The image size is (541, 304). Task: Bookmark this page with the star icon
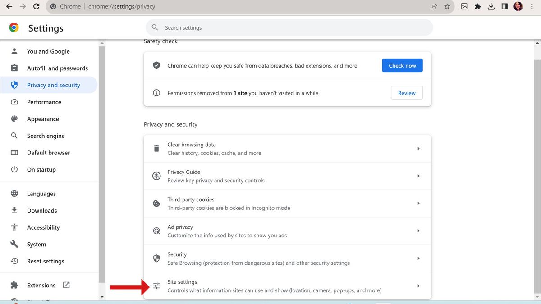[447, 6]
